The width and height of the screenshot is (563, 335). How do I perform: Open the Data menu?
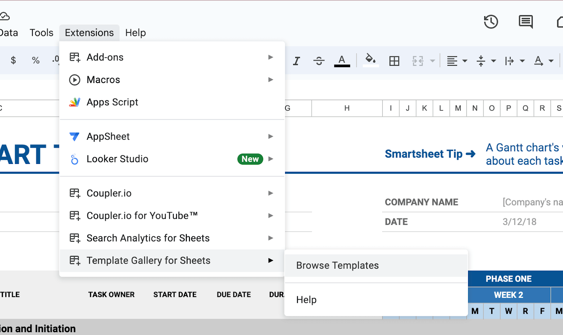click(9, 33)
